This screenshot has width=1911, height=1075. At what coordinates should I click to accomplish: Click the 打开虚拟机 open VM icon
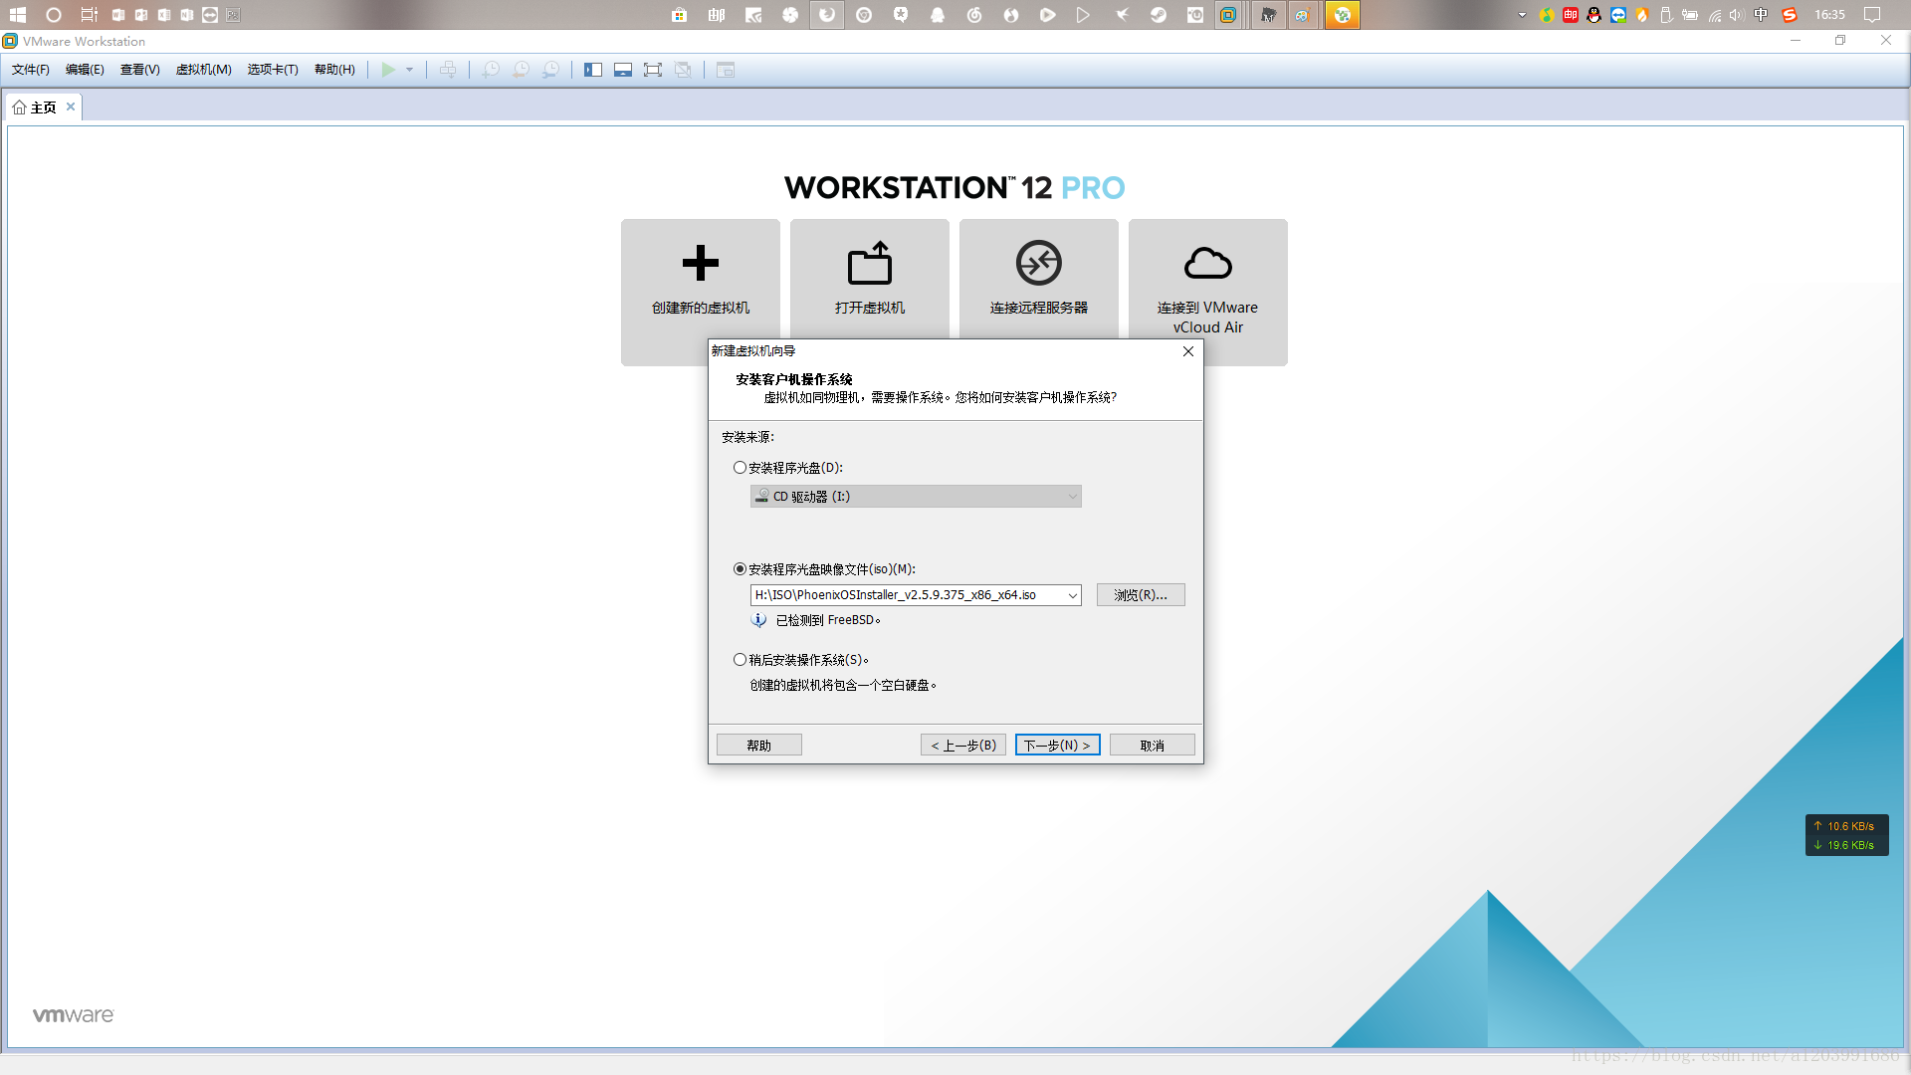(x=869, y=264)
